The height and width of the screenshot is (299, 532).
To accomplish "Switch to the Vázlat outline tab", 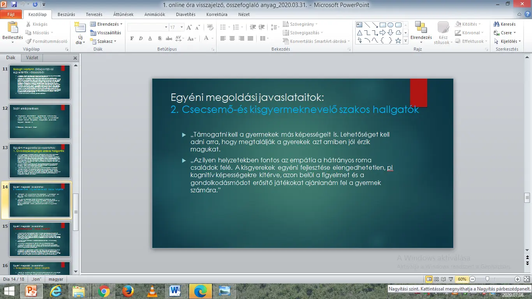I will pos(32,58).
